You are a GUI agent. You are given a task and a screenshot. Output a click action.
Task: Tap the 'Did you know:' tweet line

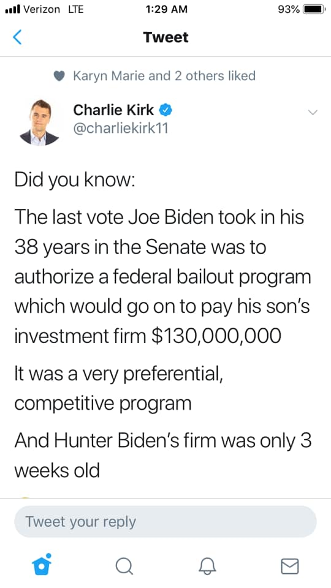click(74, 181)
